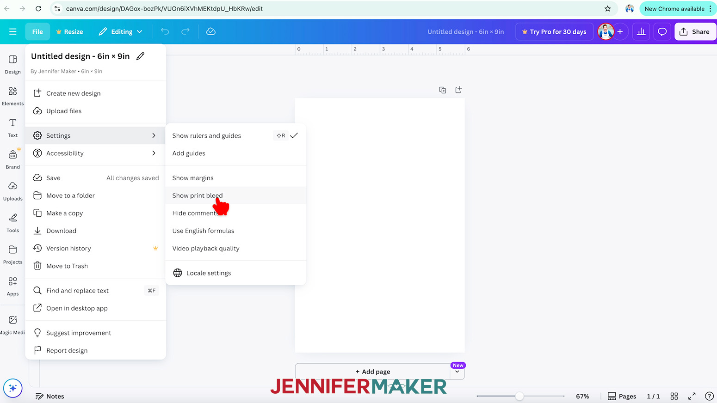Open the Magic Media sidebar panel
This screenshot has height=403, width=717.
click(x=12, y=325)
